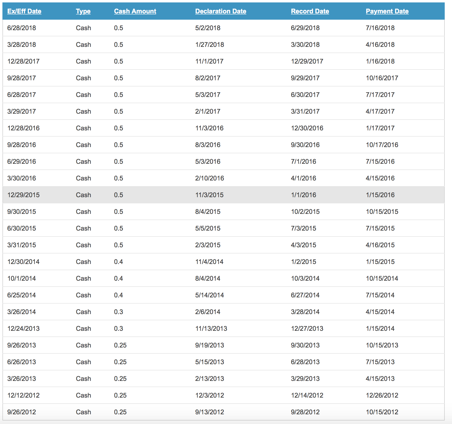
Task: Sort by Cash Amount header
Action: (135, 11)
